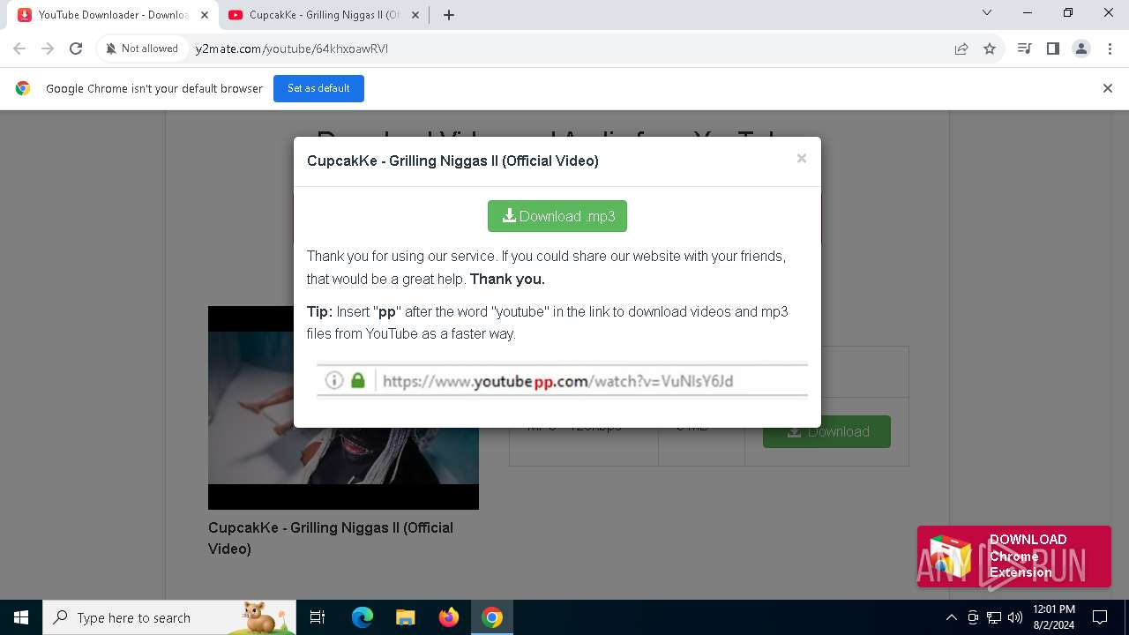Click the Set as default button
The image size is (1129, 635).
click(x=318, y=88)
